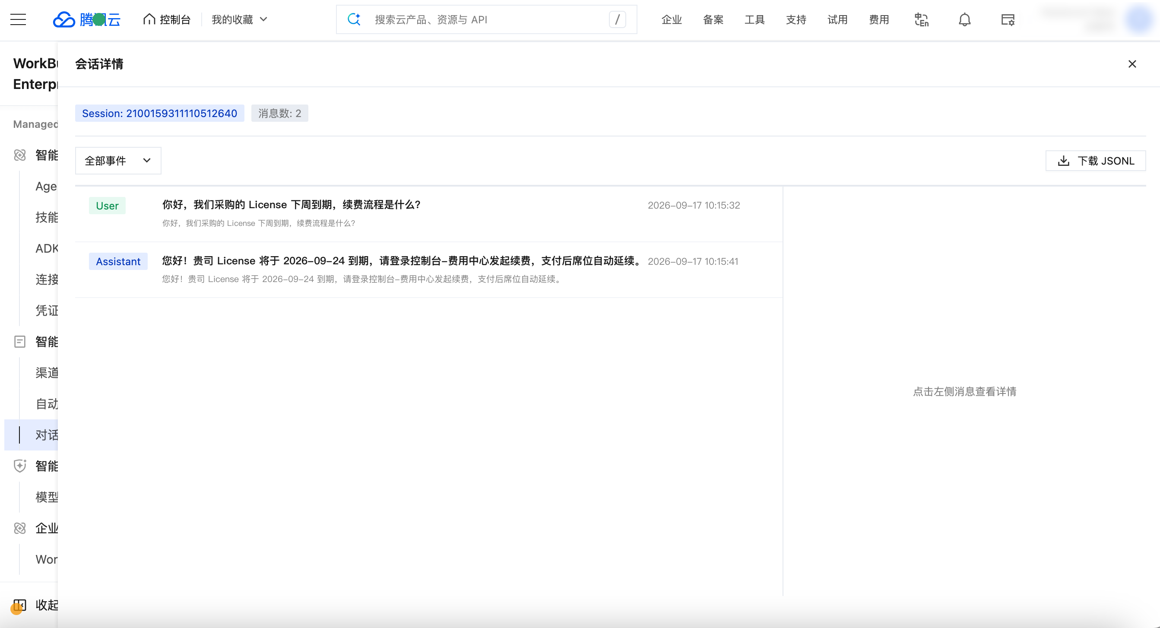Screen dimensions: 1160x628
Task: Expand the 我的收藏 dropdown
Action: pyautogui.click(x=240, y=19)
